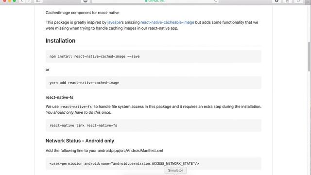The image size is (311, 175).
Task: Click the page's vertical scrollbar thumb
Action: [x=309, y=56]
